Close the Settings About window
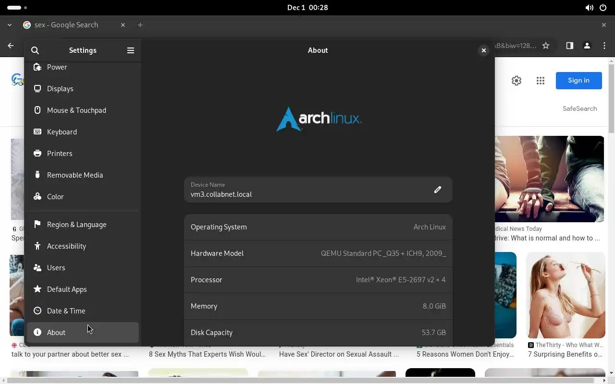This screenshot has height=384, width=615. [484, 50]
